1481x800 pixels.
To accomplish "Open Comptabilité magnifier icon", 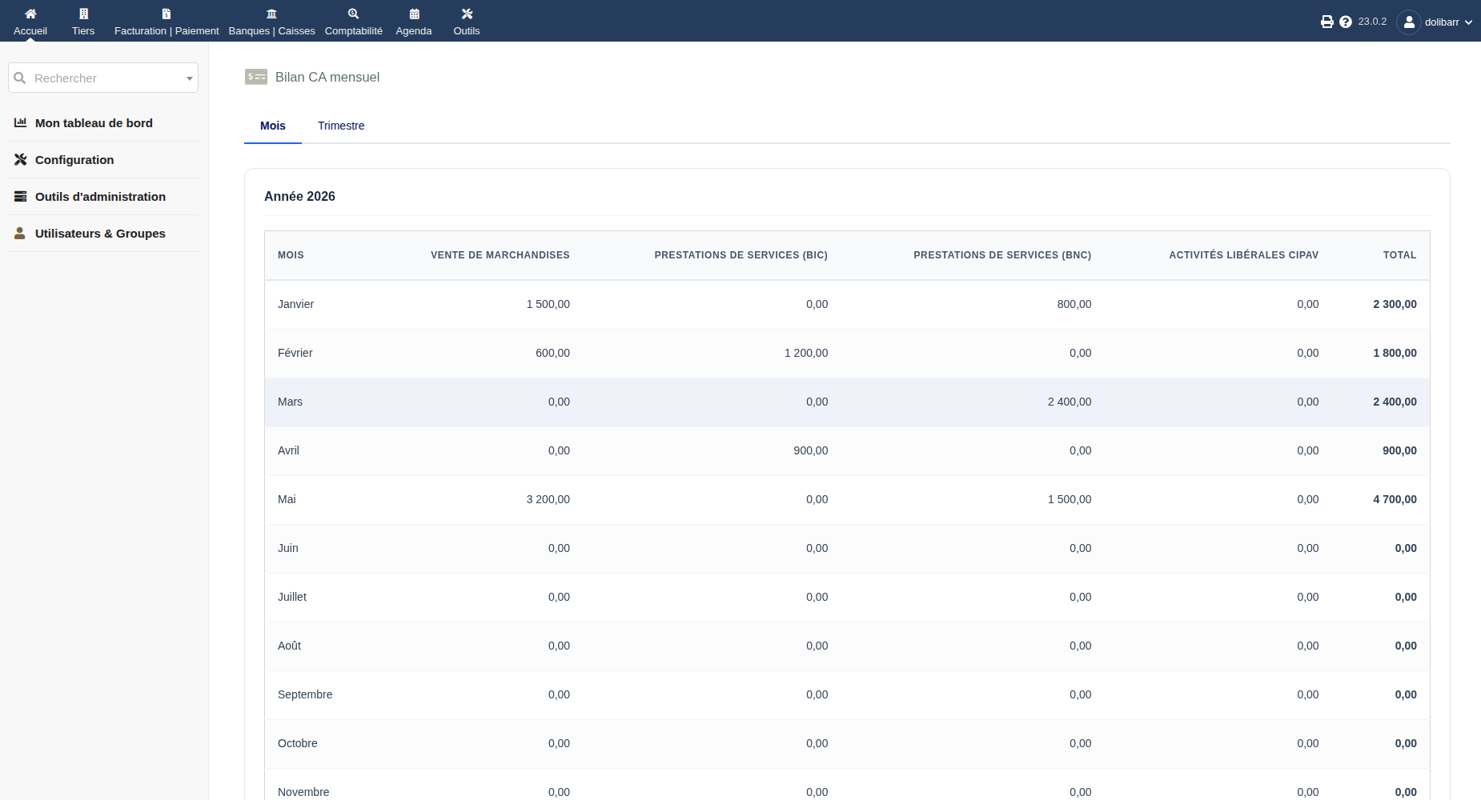I will click(354, 14).
